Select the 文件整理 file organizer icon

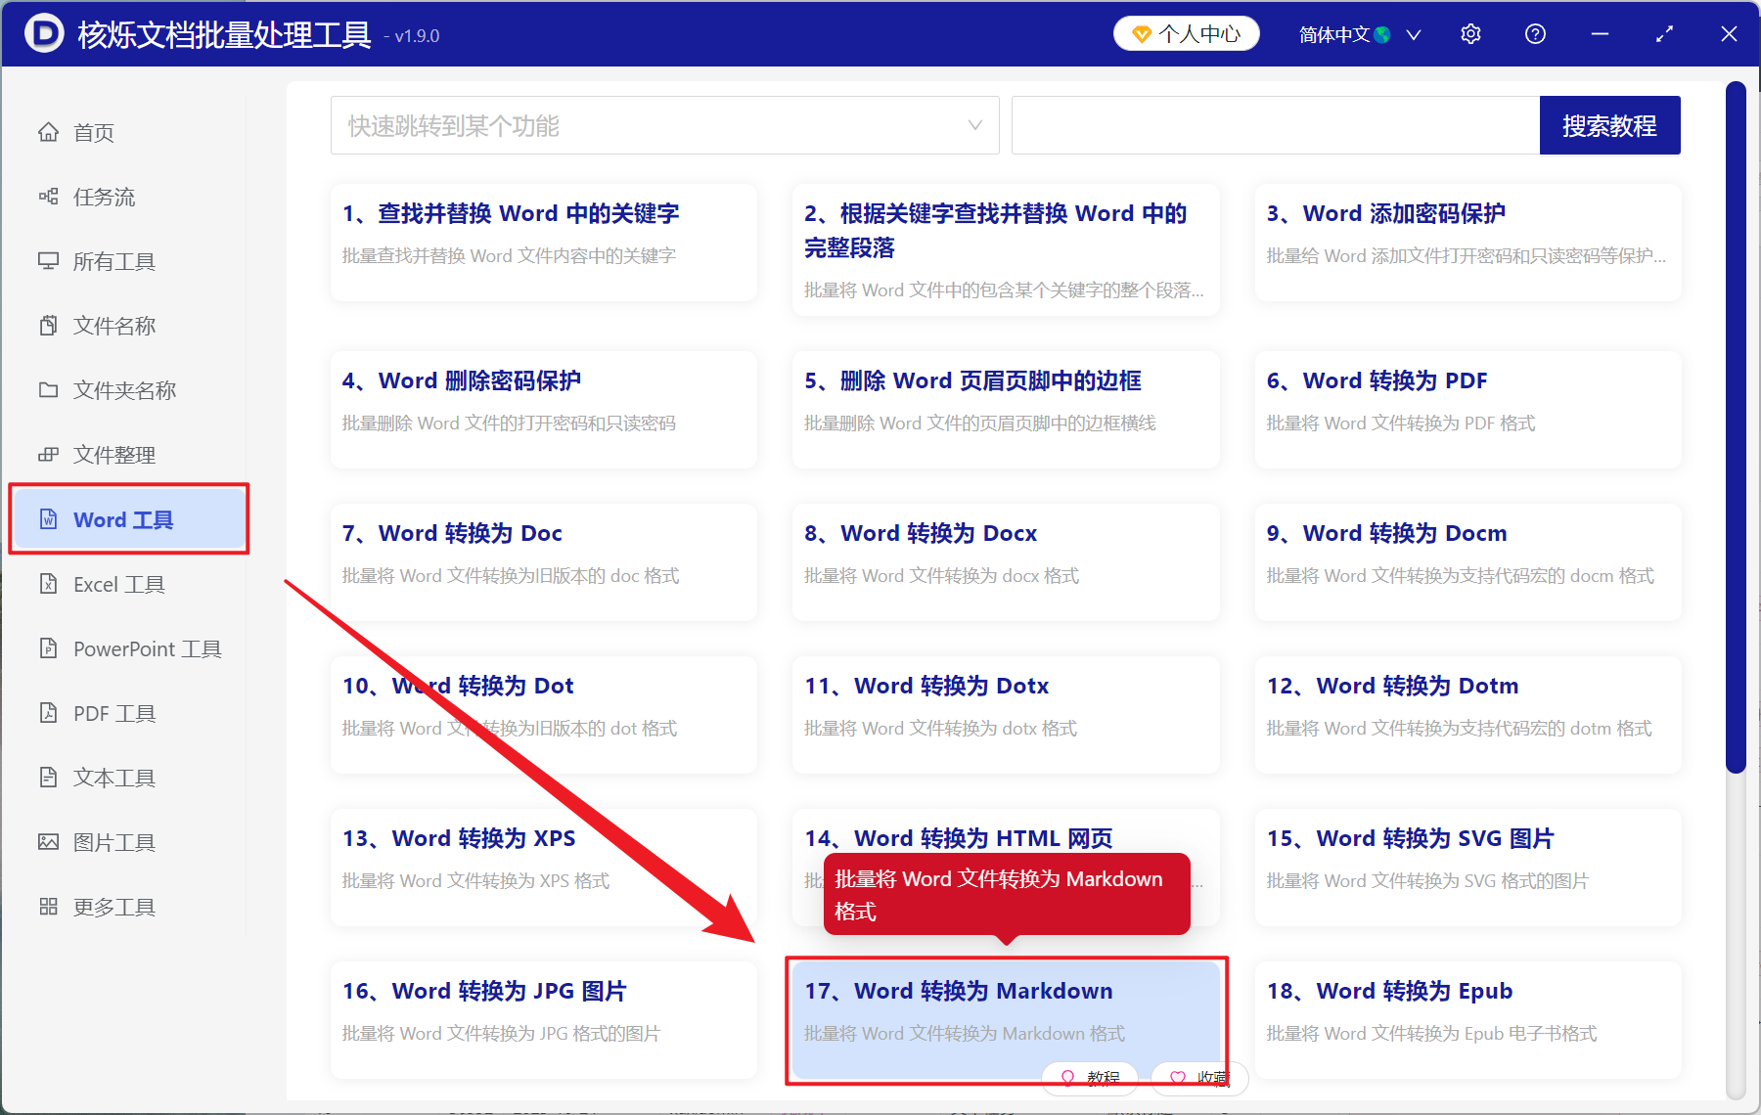coord(49,455)
